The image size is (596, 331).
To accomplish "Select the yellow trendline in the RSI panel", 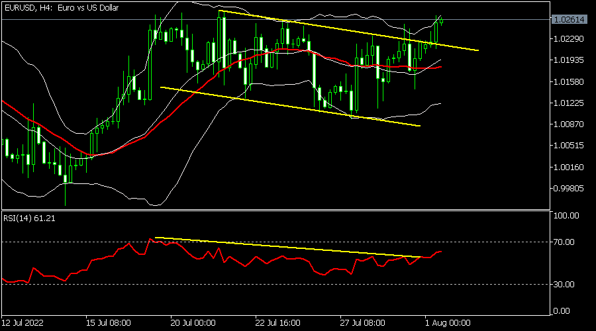I will pyautogui.click(x=288, y=248).
